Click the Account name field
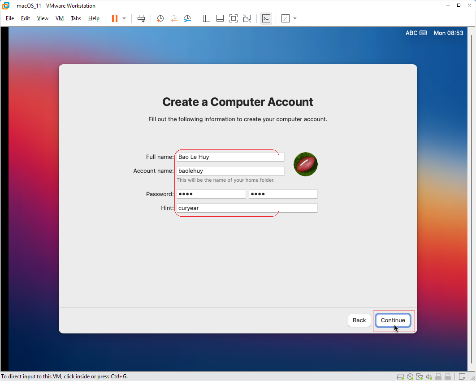Screen dimensions: 476x381 click(230, 171)
